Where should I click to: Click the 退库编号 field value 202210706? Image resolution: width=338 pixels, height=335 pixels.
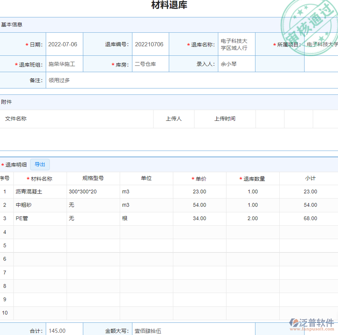point(149,44)
